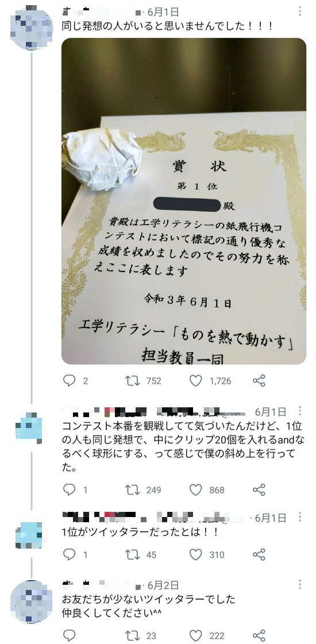
Task: Like the tweet with 310 likes
Action: coord(195,555)
